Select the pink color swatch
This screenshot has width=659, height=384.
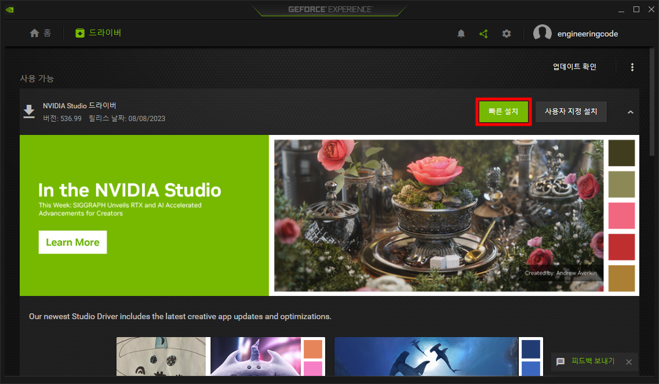pyautogui.click(x=621, y=215)
